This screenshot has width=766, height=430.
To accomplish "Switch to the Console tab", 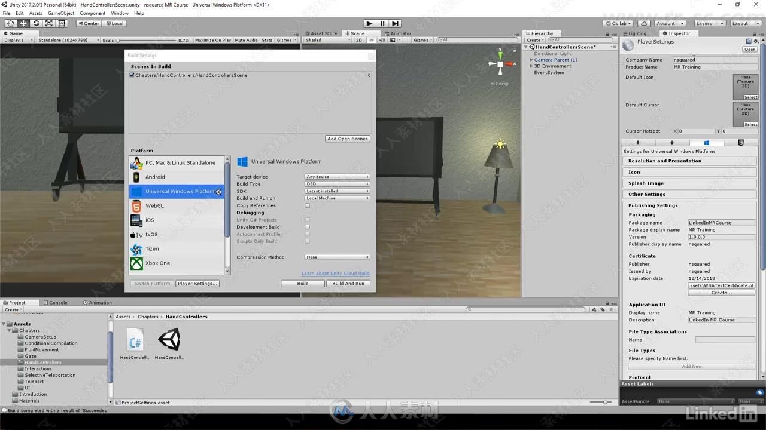I will (x=55, y=302).
